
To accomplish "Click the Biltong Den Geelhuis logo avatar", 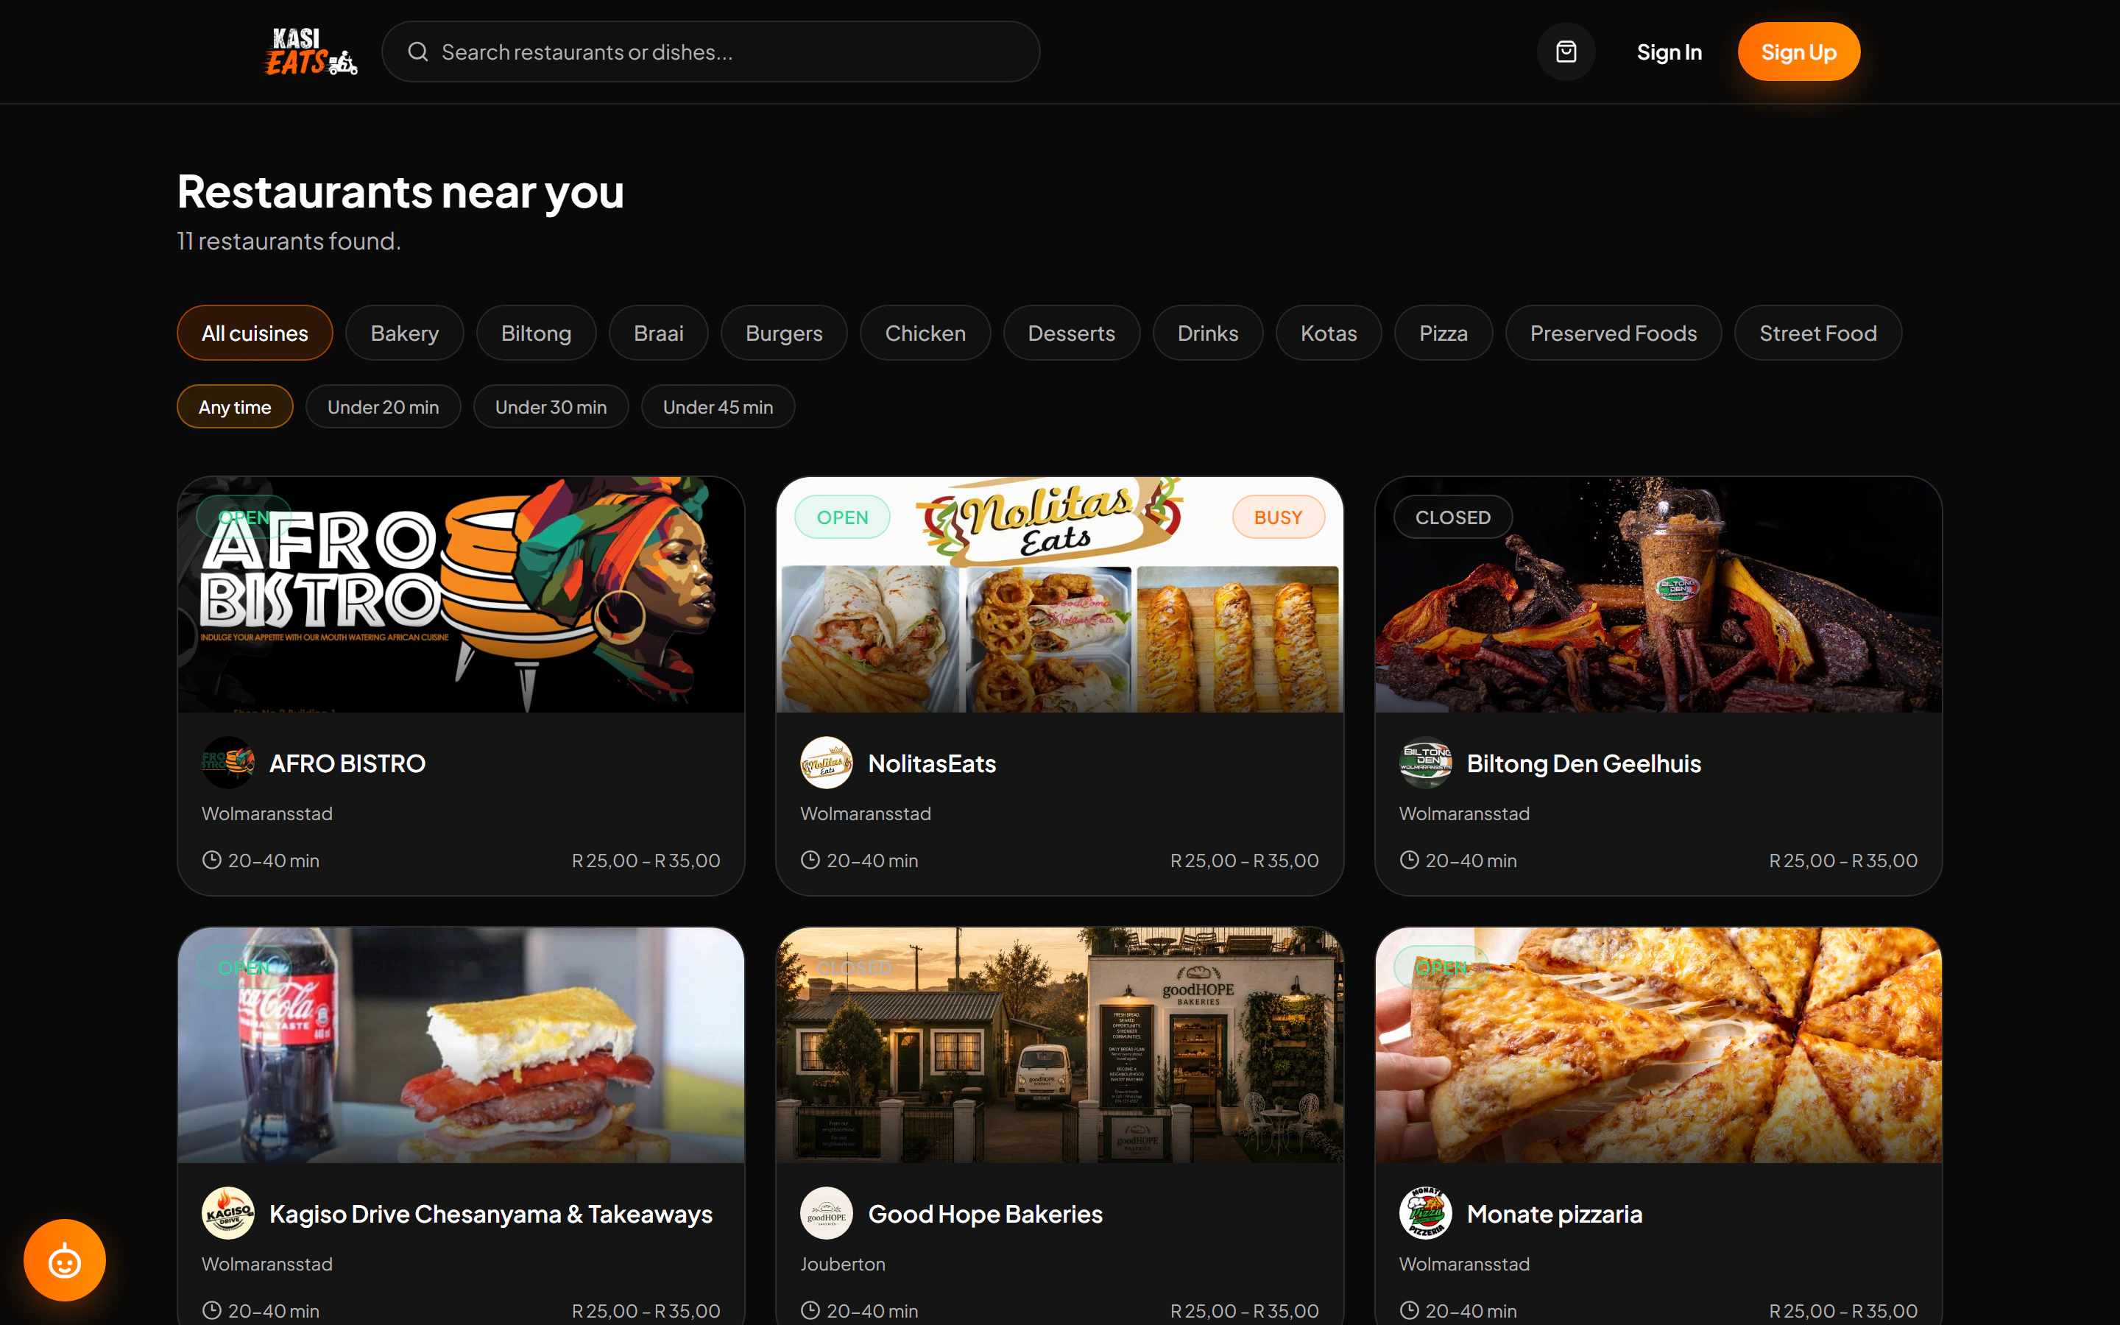I will click(1425, 763).
